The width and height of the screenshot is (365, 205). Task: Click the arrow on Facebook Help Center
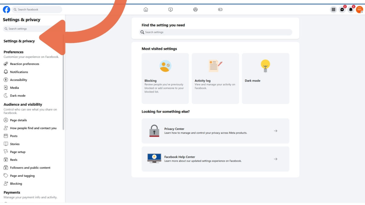click(276, 159)
